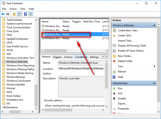Click the Disable down-arrow icon
161x119 pixels.
click(114, 98)
